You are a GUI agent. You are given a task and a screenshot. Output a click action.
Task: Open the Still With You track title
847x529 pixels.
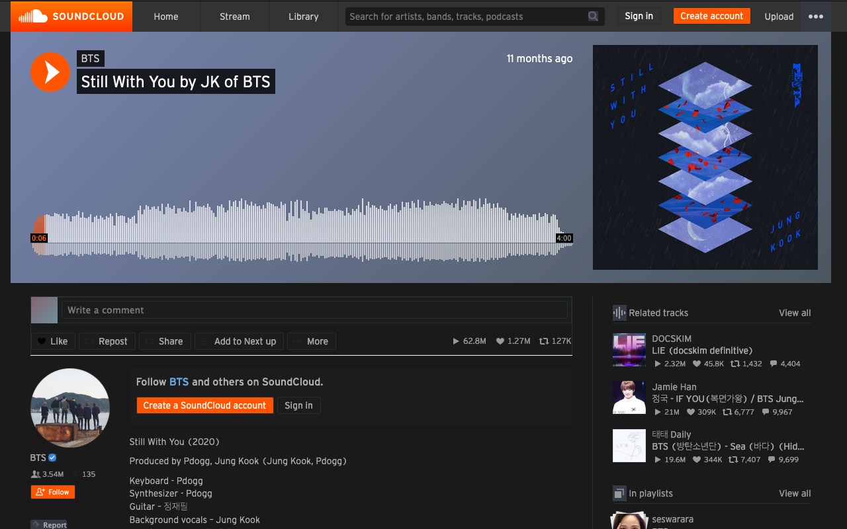[x=176, y=81]
